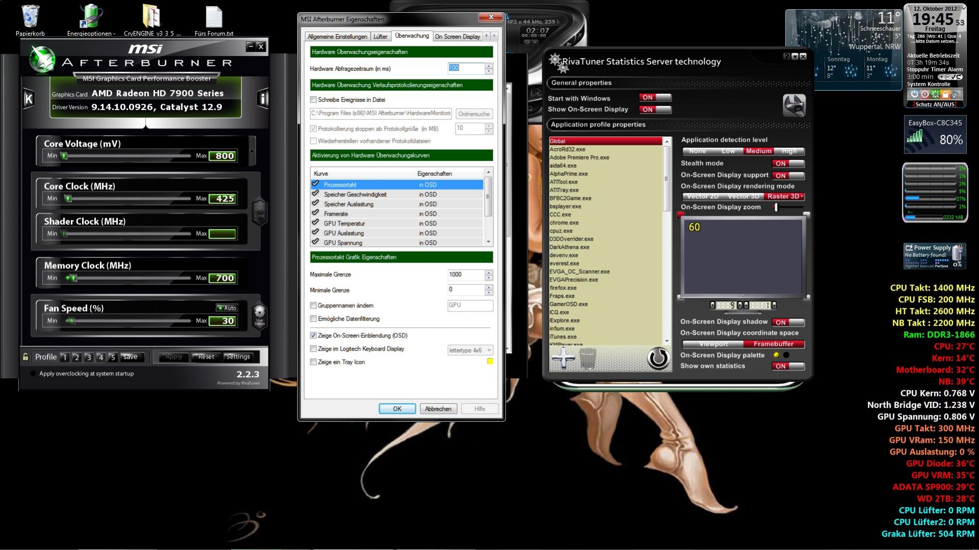Open the Kombustor K button in Afterburner
Screen dimensions: 979x550
click(29, 99)
